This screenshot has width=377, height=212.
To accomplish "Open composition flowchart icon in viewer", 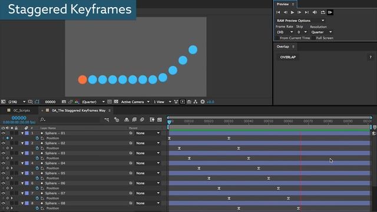I will coord(196,102).
